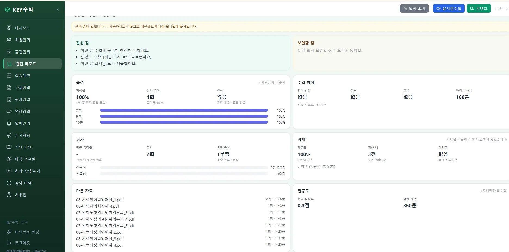Click the announcements megaphone icon
Image resolution: width=509 pixels, height=252 pixels.
pyautogui.click(x=9, y=135)
